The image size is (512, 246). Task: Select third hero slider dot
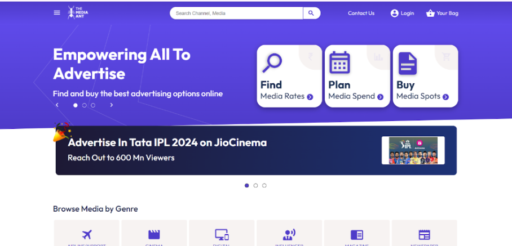(x=93, y=105)
